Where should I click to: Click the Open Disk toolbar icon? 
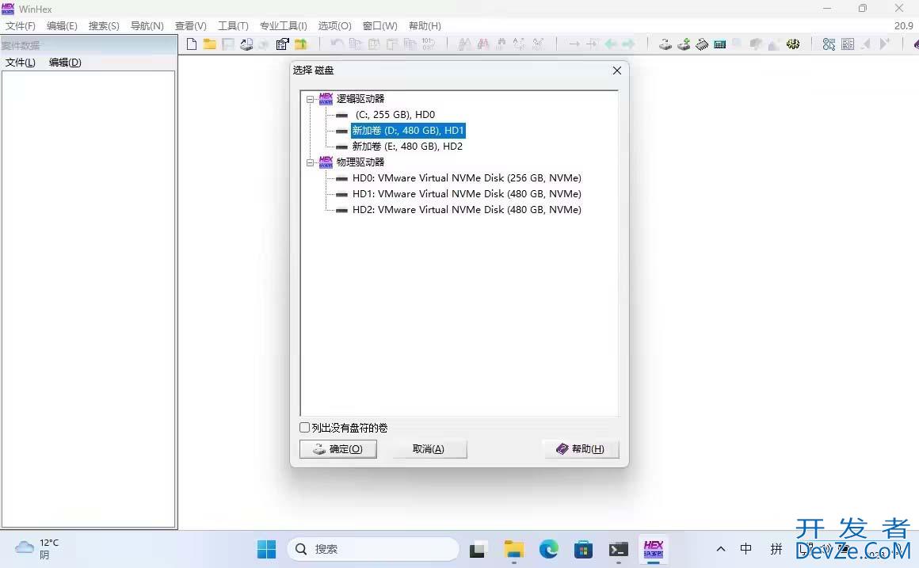pos(665,44)
